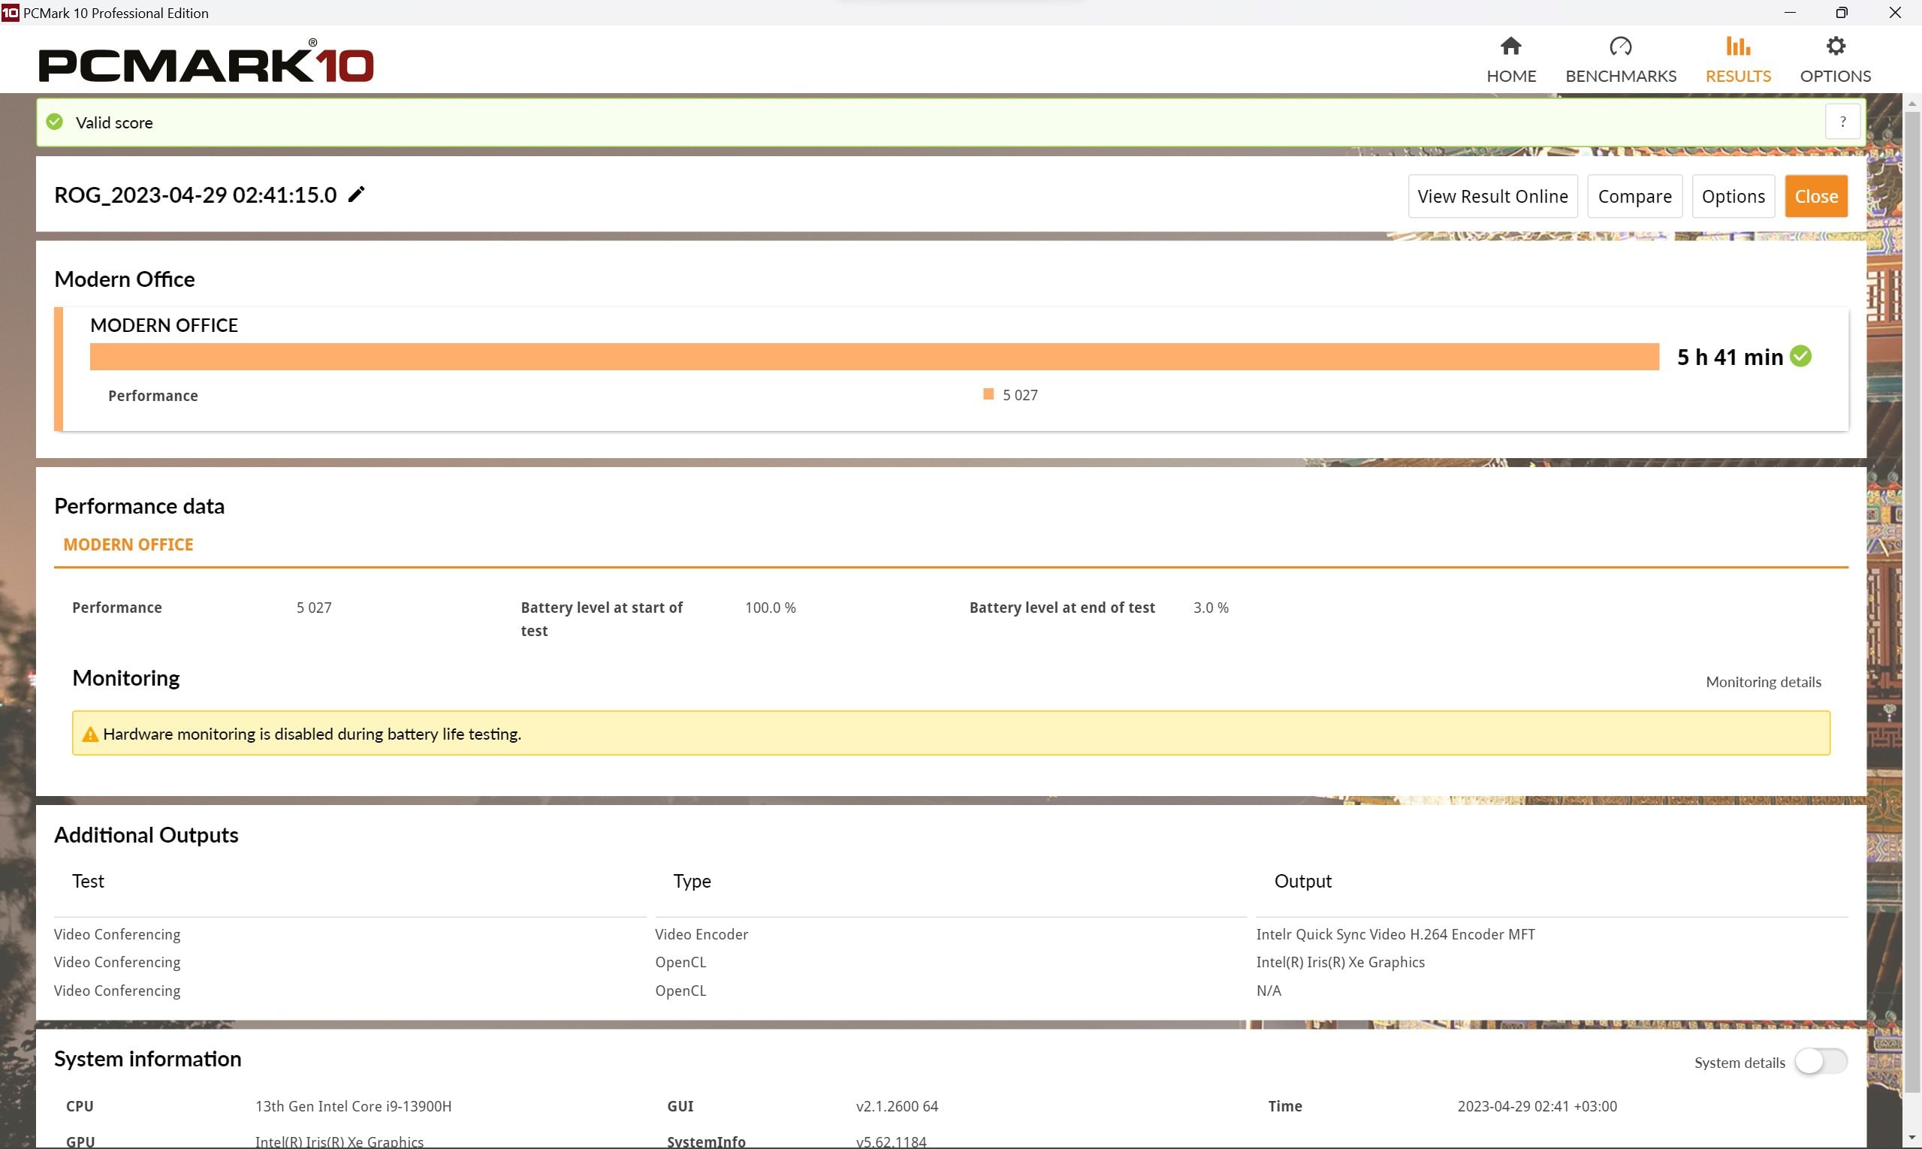Open the result Options button

click(1732, 196)
